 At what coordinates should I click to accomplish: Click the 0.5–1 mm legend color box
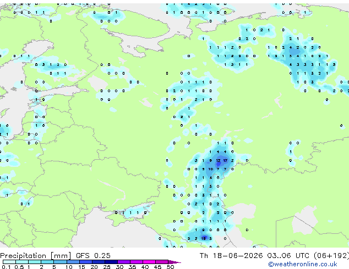tap(22, 262)
